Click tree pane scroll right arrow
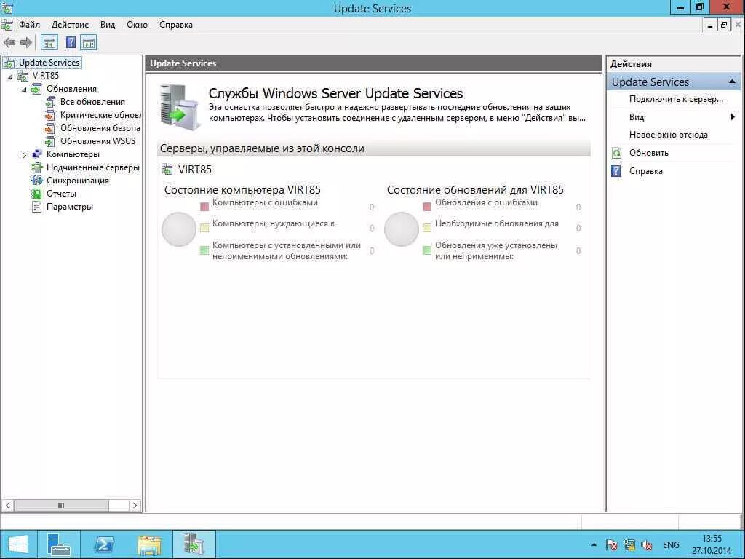 pyautogui.click(x=135, y=505)
